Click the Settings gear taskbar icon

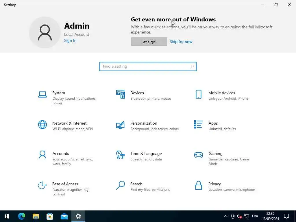[x=78, y=216]
